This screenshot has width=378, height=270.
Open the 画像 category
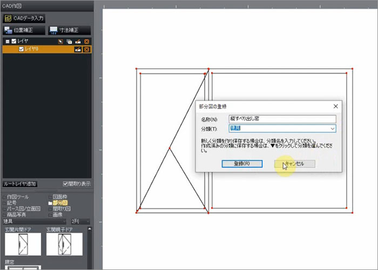click(x=56, y=214)
